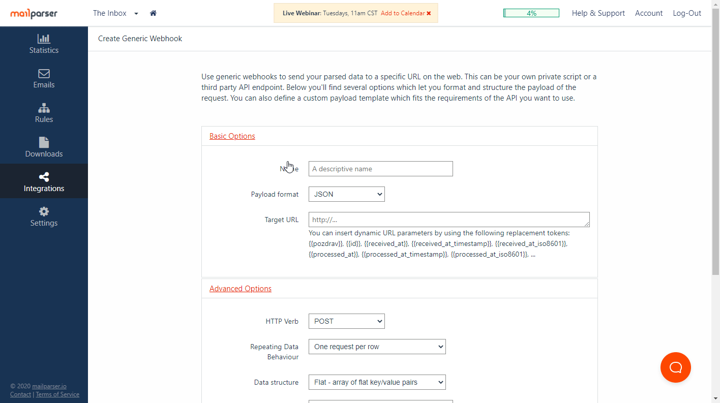Open the HTTP Verb dropdown

click(347, 321)
